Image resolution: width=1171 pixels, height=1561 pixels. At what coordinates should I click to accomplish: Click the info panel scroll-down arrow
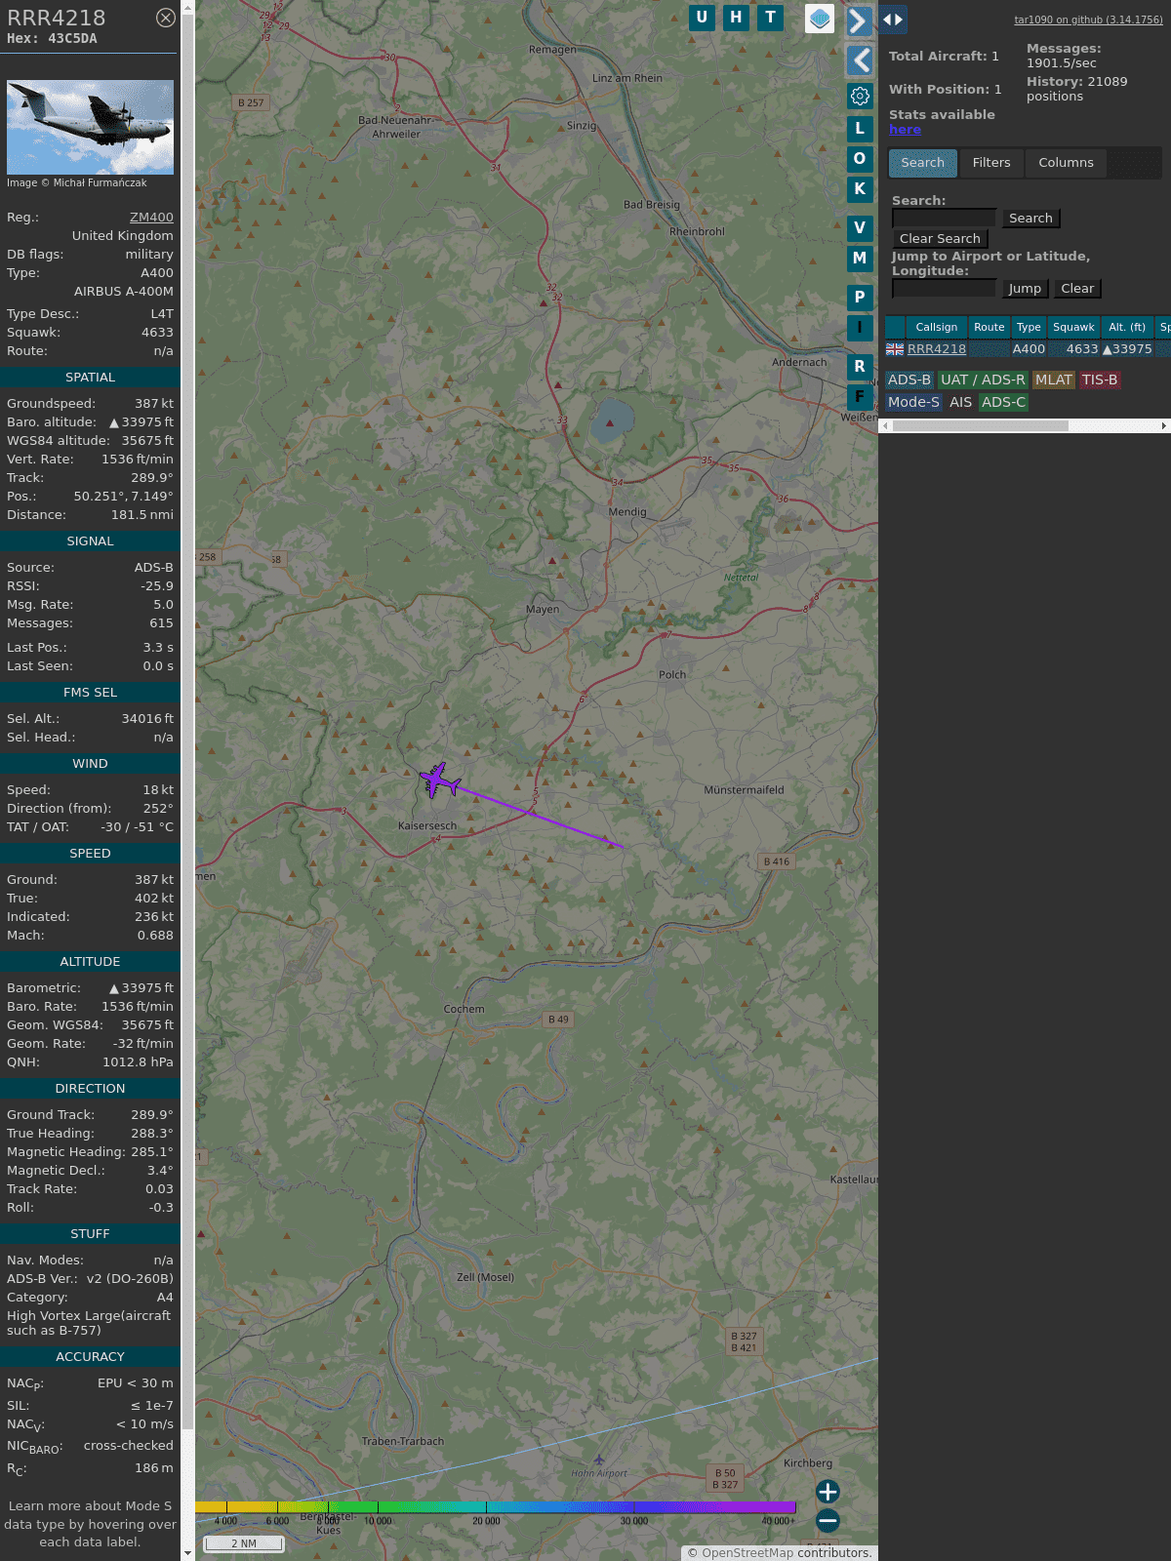187,1553
